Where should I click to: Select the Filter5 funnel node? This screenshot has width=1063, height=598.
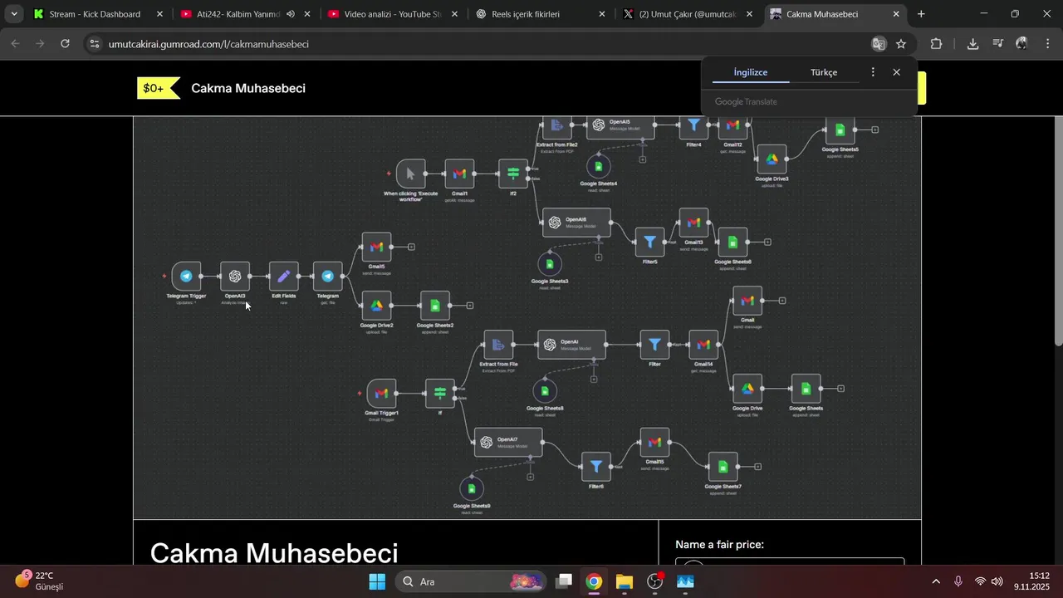(x=650, y=243)
